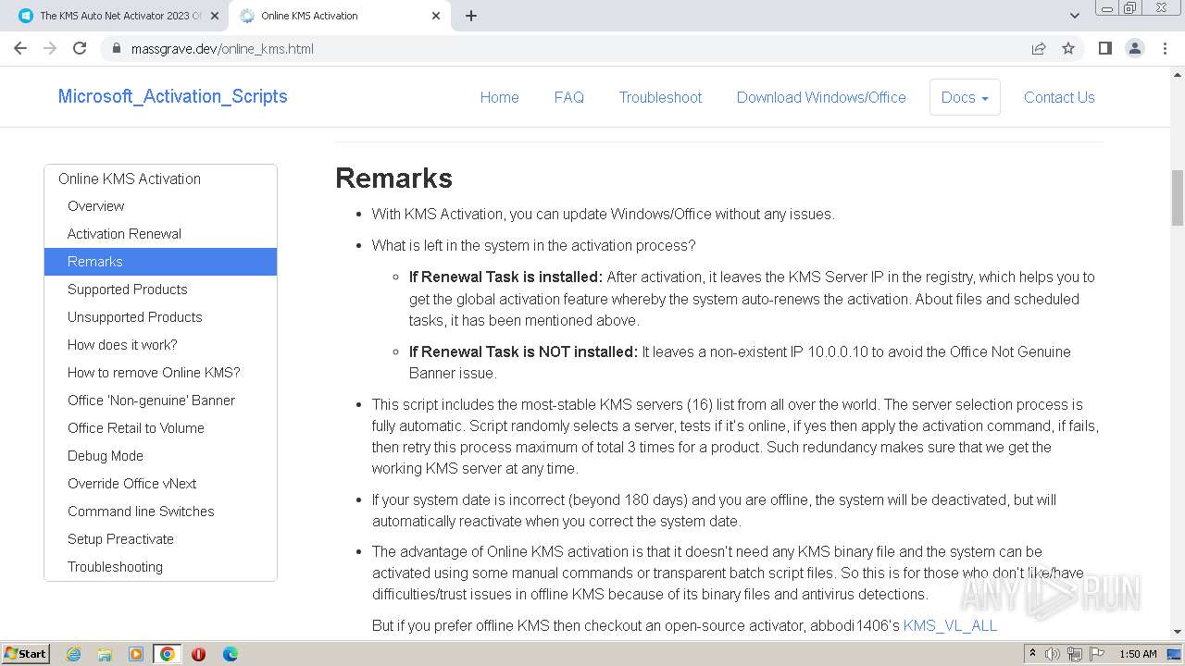1185x666 pixels.
Task: Click the 1:50 AM system clock
Action: pyautogui.click(x=1138, y=654)
